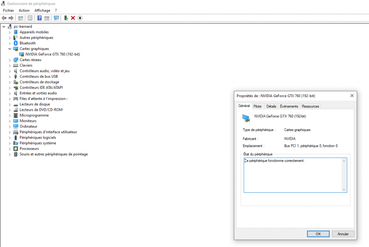Click the scan for hardware changes monitor icon
Viewport: 369px width, 247px height.
(56, 18)
